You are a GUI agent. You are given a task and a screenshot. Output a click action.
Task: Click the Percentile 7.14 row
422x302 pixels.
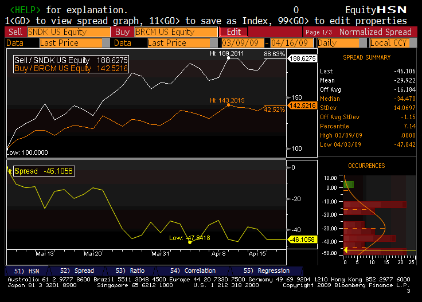368,126
